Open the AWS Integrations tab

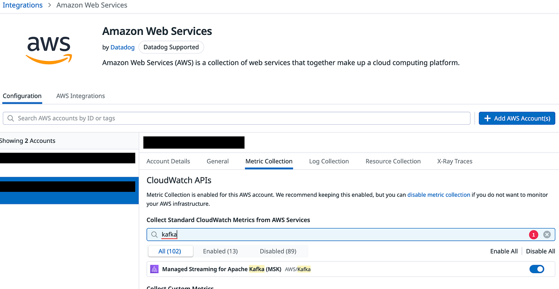pos(80,96)
